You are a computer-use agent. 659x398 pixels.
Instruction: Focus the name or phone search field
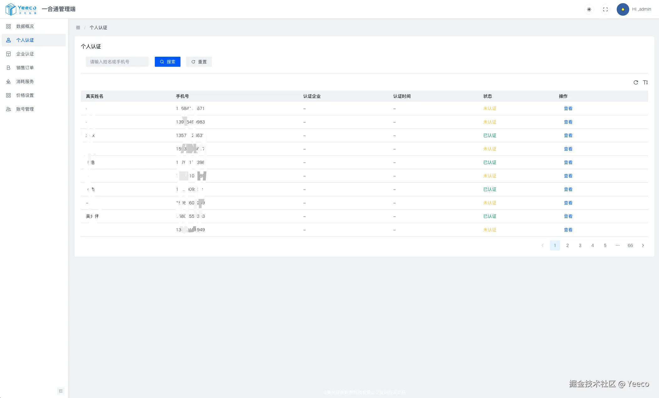tap(117, 62)
